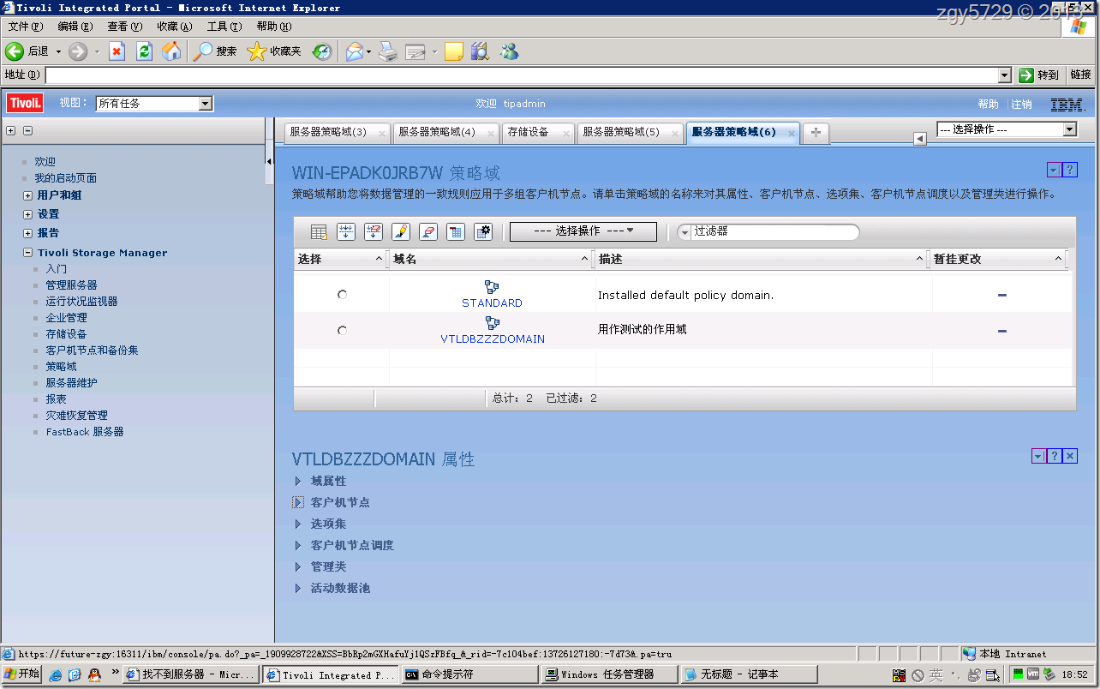The width and height of the screenshot is (1100, 689).
Task: Open the 过滤器 filter dropdown arrow
Action: click(x=685, y=232)
